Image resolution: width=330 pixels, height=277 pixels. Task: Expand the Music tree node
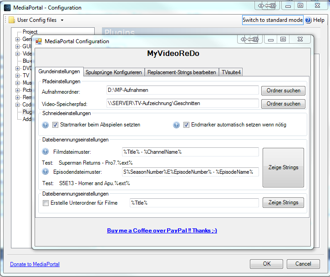(x=18, y=83)
